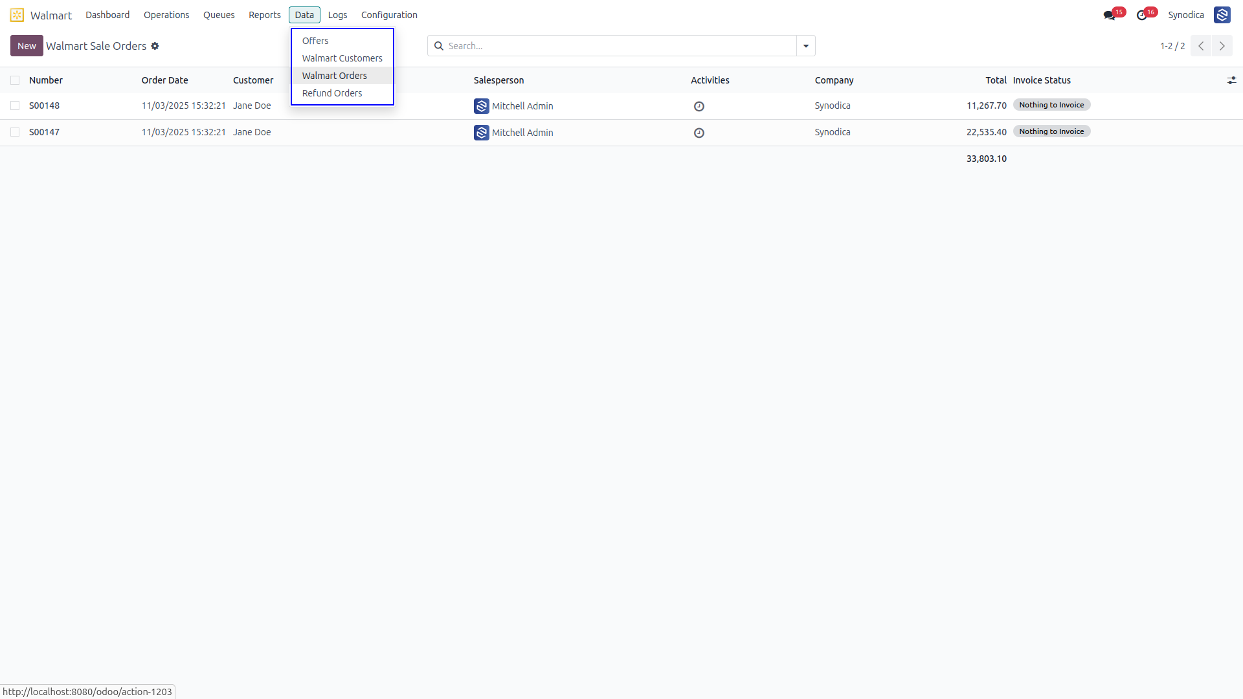Click the sum total 33,803.10
The width and height of the screenshot is (1243, 699).
click(x=987, y=159)
